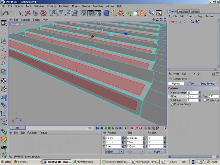Render the active view

click(83, 13)
